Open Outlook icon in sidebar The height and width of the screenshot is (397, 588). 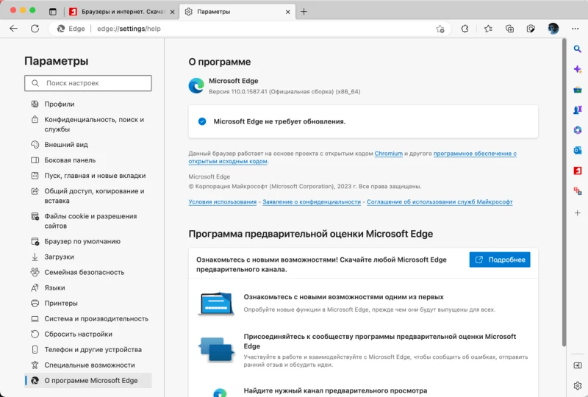point(578,150)
